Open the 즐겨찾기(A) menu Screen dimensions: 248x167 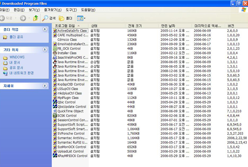(x=53, y=10)
